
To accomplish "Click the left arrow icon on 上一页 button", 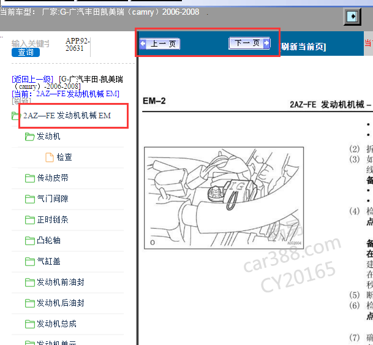I will pyautogui.click(x=143, y=44).
